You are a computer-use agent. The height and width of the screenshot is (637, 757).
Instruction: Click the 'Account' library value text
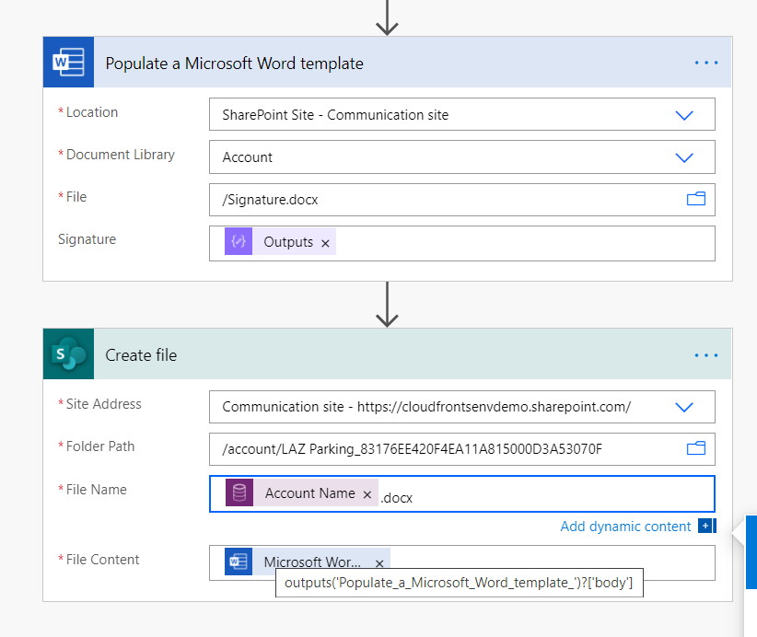point(247,157)
